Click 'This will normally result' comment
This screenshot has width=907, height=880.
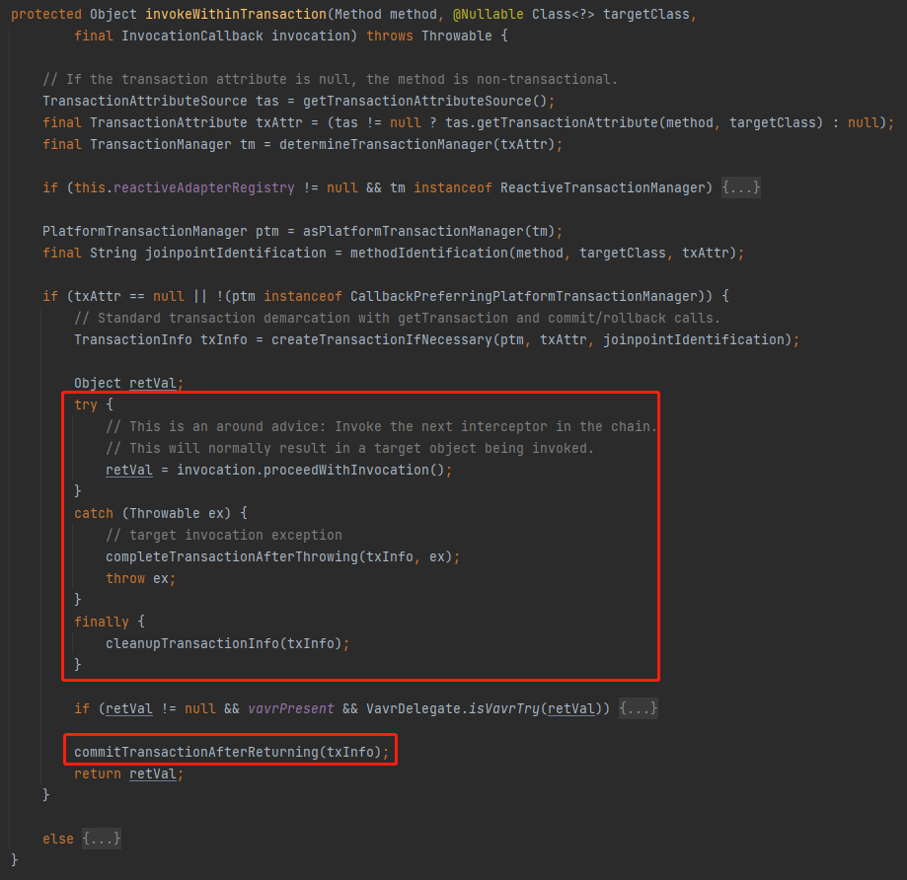tap(350, 449)
